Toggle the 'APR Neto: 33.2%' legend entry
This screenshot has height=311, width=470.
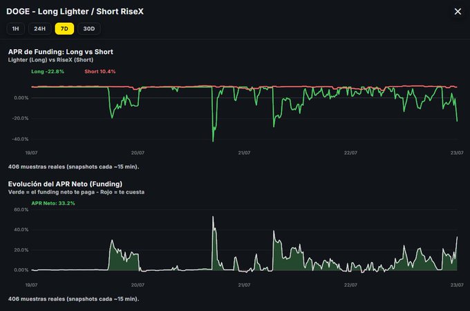pos(53,203)
